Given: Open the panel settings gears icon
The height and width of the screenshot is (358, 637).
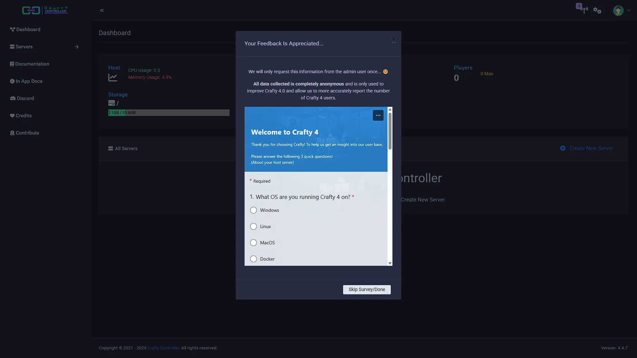Looking at the screenshot, I should pyautogui.click(x=597, y=10).
